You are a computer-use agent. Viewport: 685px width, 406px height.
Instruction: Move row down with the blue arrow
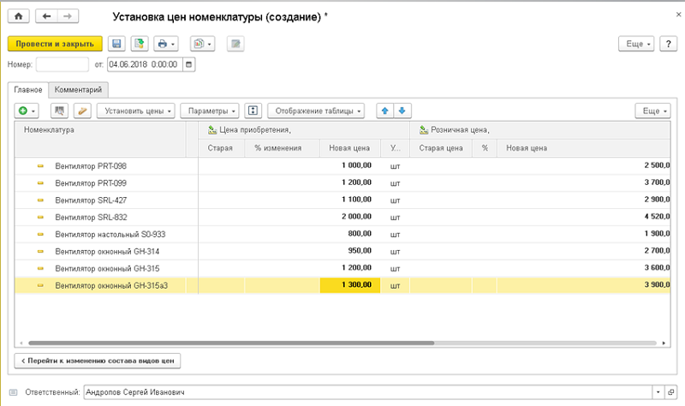(402, 111)
